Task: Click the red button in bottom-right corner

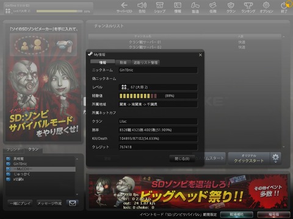Action: click(273, 214)
